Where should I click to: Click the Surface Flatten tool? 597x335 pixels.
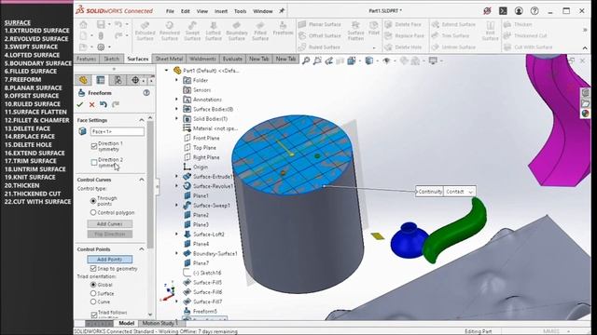click(355, 31)
